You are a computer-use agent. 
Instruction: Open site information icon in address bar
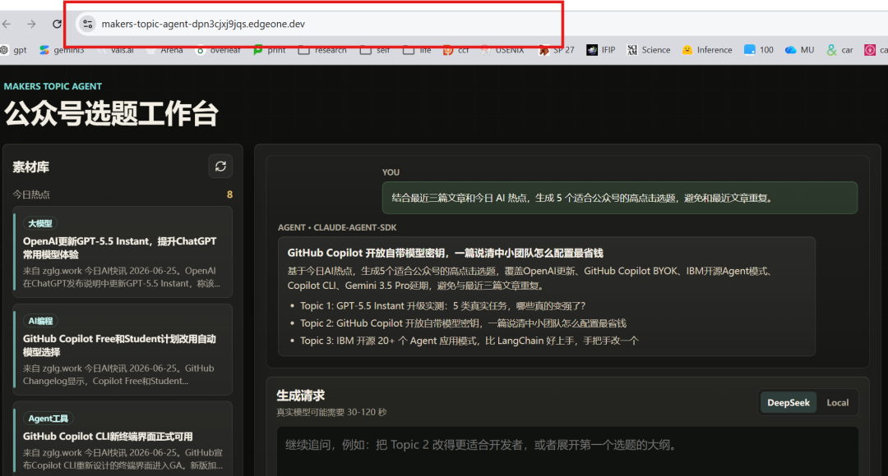pos(87,24)
